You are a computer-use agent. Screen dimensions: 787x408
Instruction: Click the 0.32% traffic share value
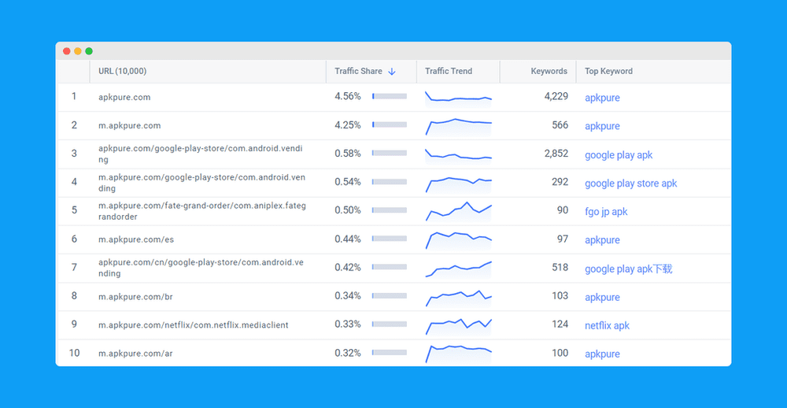[x=348, y=353]
